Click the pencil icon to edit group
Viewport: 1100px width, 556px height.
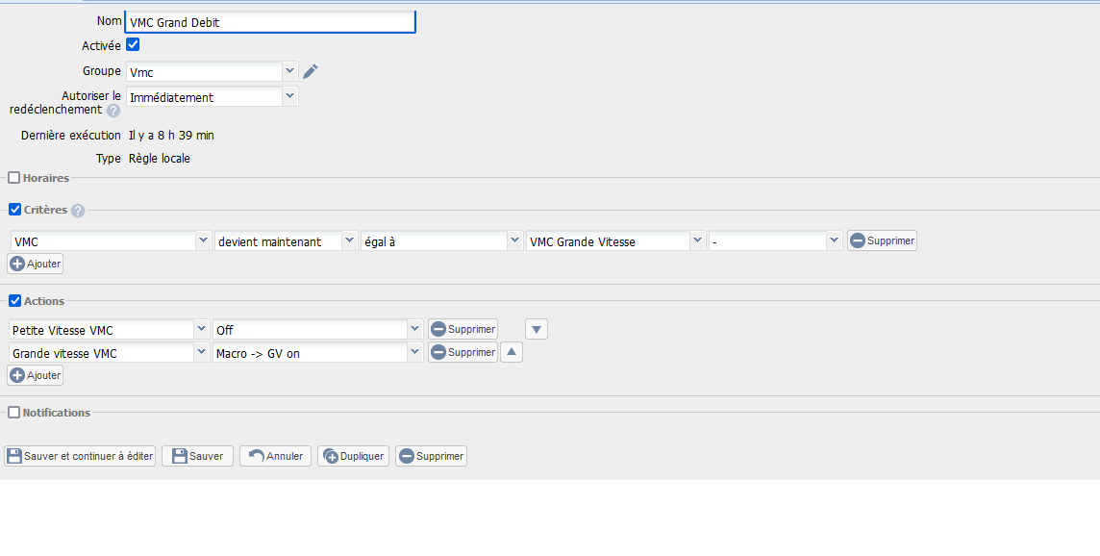pyautogui.click(x=310, y=71)
